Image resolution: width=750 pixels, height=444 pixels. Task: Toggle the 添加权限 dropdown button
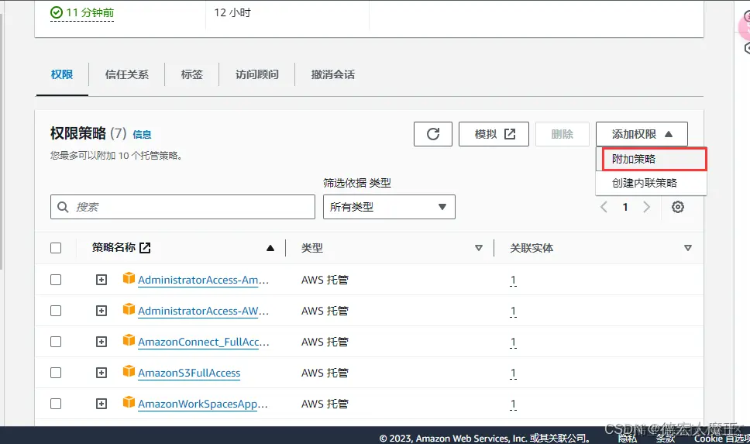point(642,134)
